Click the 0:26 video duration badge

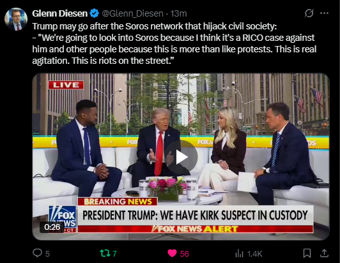tap(52, 227)
